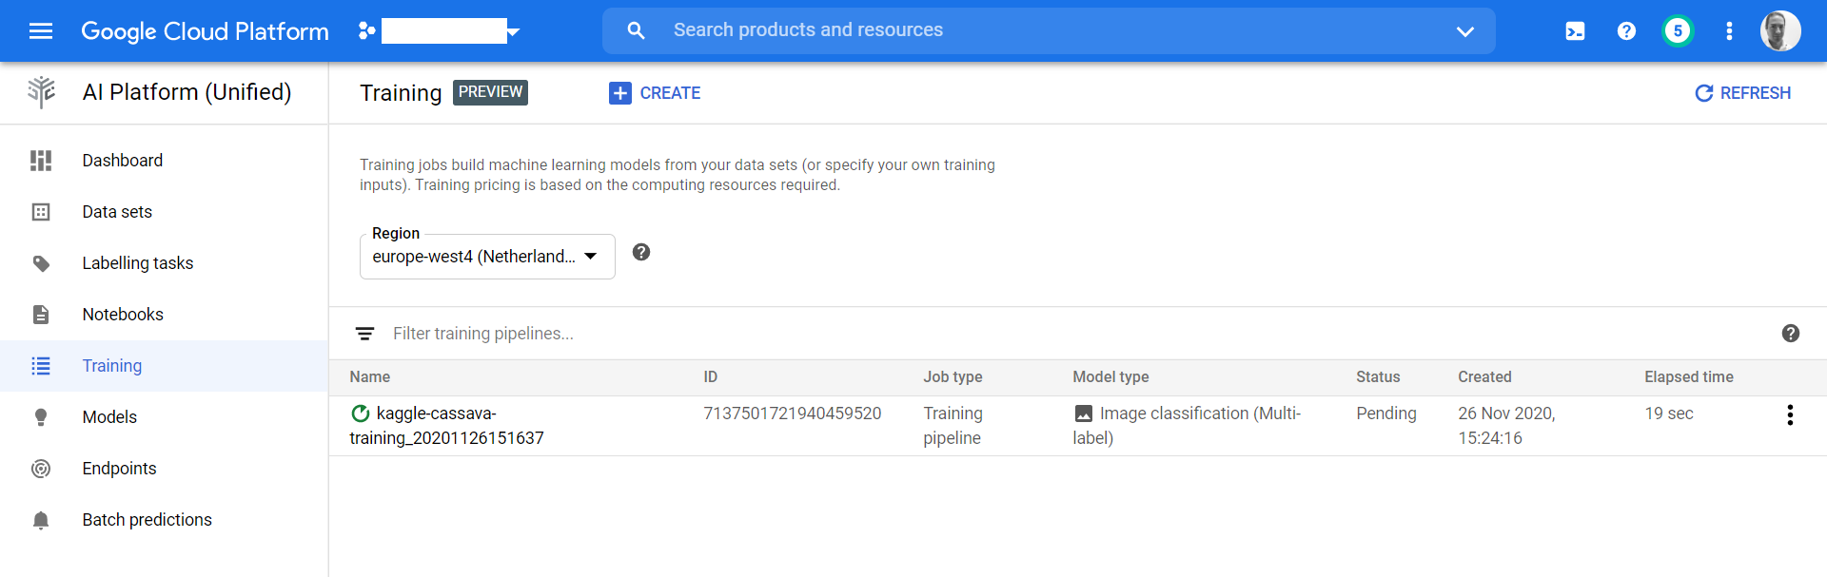Show the 5 notifications badge
This screenshot has height=577, width=1827.
(1678, 31)
